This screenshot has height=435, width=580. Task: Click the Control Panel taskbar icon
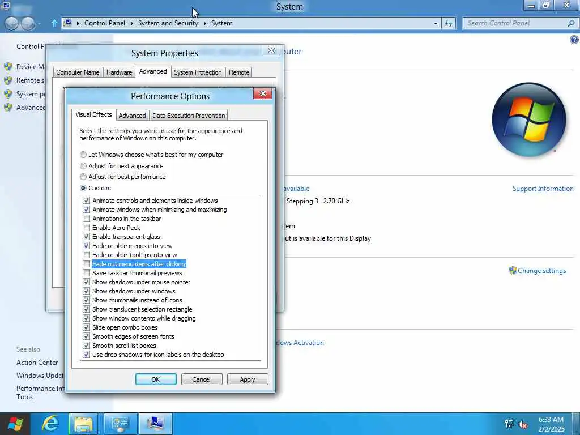[120, 424]
